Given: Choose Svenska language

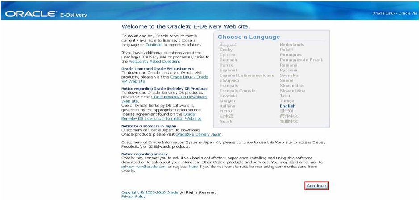Looking at the screenshot, I should 288,75.
